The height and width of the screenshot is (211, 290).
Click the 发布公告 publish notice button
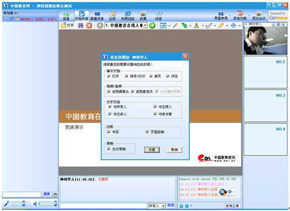click(x=232, y=206)
